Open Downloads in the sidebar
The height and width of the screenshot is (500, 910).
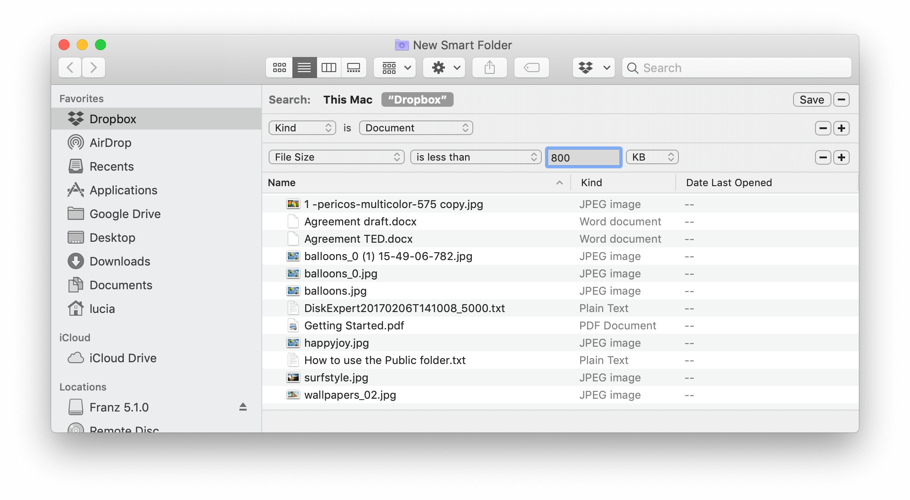[x=156, y=261]
